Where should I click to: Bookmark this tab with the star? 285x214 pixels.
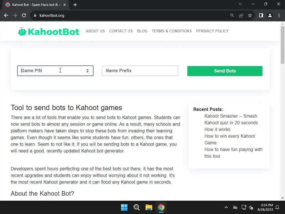[x=250, y=16]
